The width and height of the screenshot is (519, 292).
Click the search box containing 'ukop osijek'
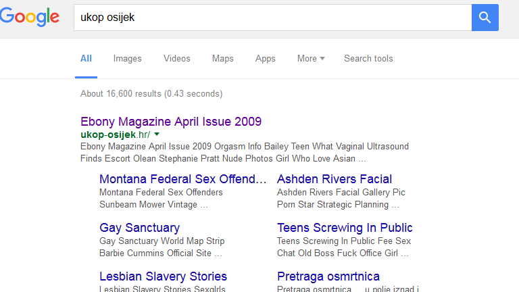click(270, 18)
